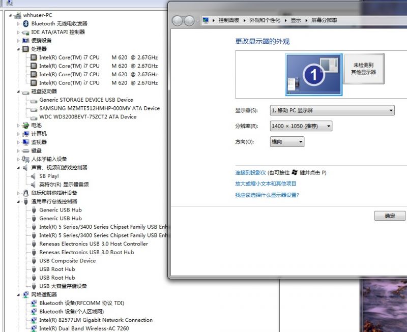Expand the 电池 node

18,126
